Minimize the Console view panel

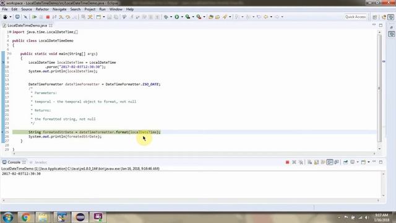point(374,162)
